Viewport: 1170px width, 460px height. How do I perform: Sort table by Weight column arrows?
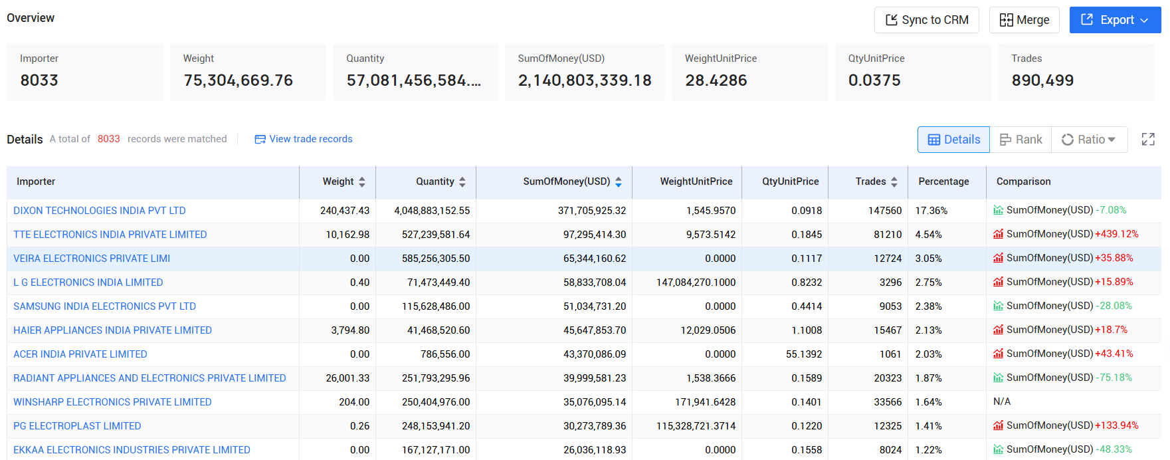pos(362,181)
